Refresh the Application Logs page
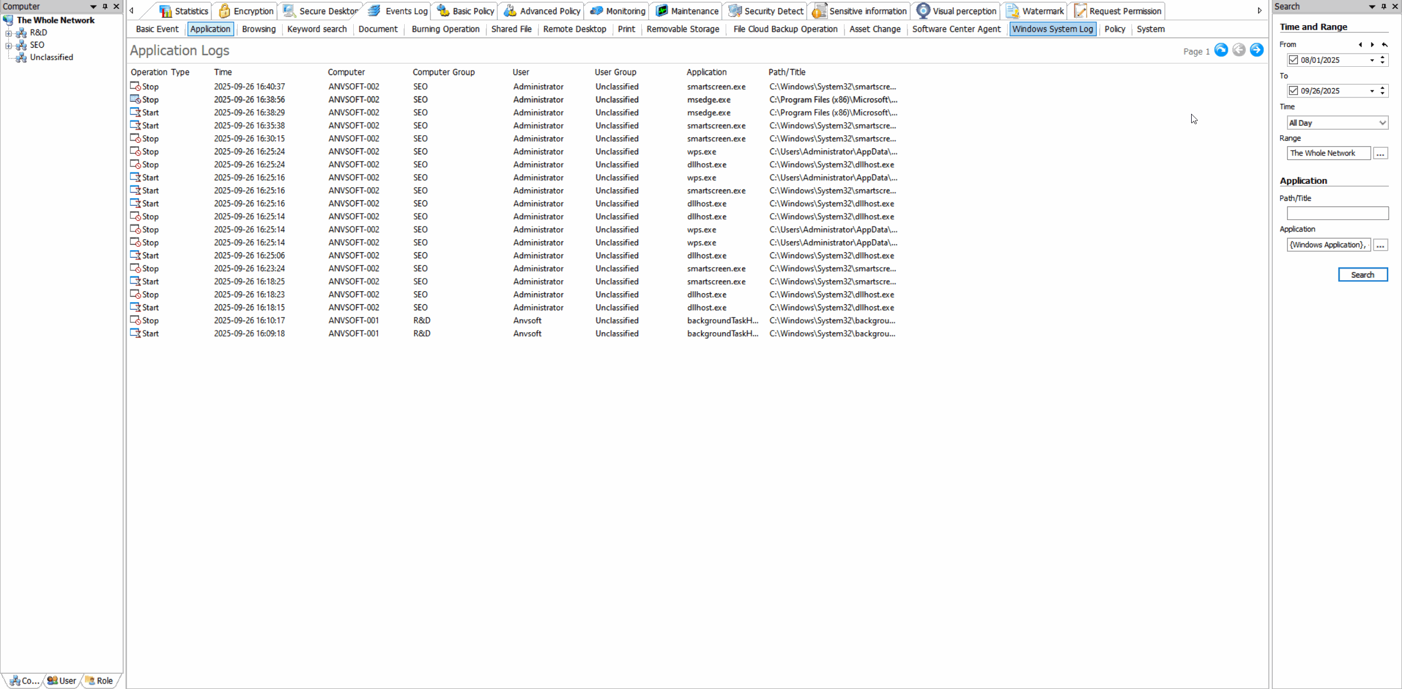The width and height of the screenshot is (1402, 689). (x=1221, y=50)
